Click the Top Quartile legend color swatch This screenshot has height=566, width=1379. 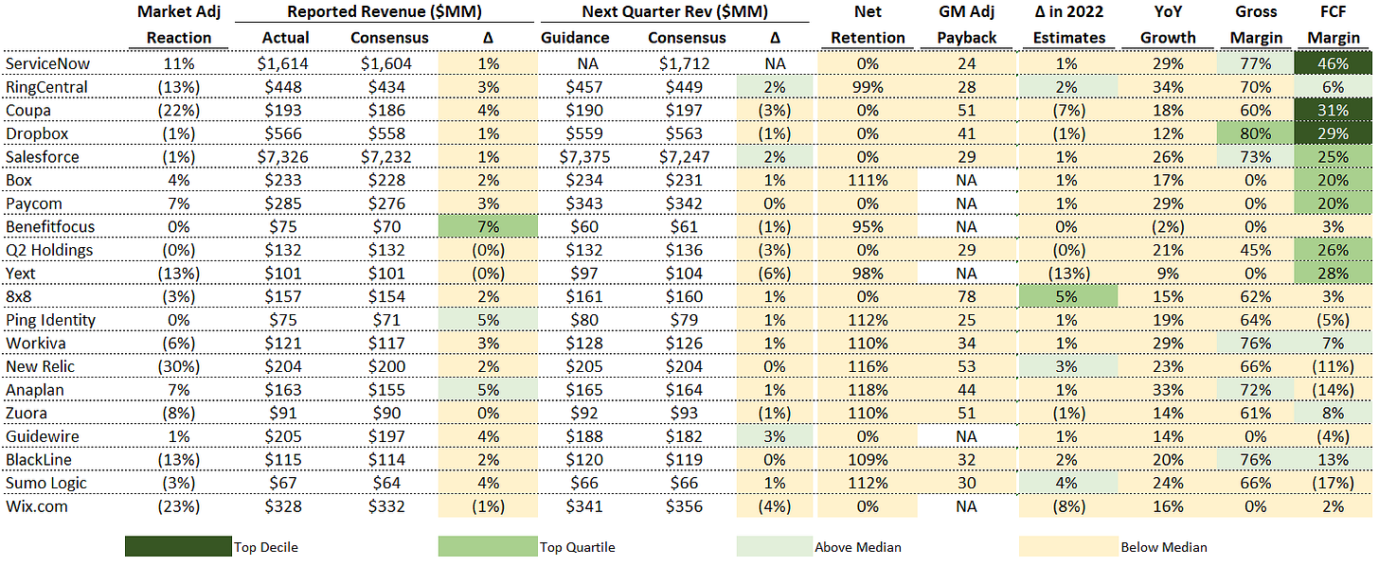tap(488, 546)
